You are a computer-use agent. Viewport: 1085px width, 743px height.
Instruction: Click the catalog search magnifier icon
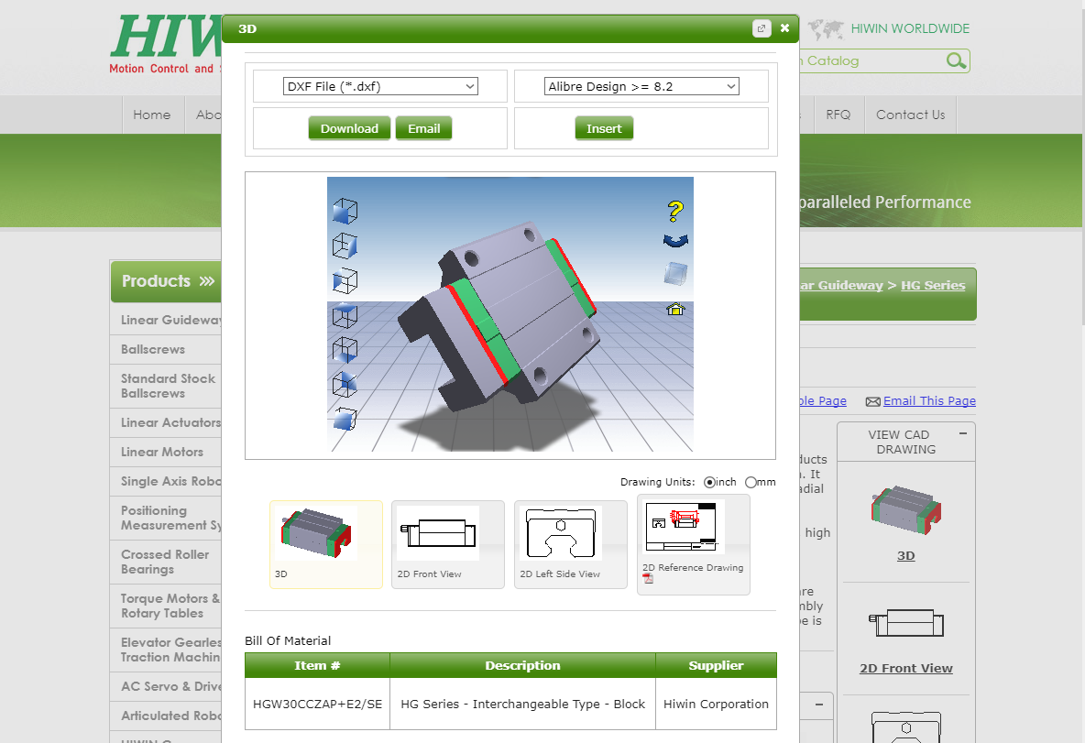pyautogui.click(x=957, y=60)
